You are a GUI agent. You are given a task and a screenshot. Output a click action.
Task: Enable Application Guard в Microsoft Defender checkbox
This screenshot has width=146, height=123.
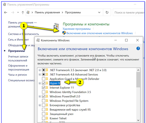tap(44, 79)
